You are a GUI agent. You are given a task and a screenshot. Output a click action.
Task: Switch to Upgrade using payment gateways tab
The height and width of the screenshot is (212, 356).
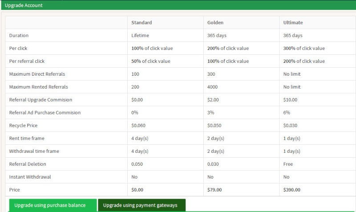(x=142, y=205)
